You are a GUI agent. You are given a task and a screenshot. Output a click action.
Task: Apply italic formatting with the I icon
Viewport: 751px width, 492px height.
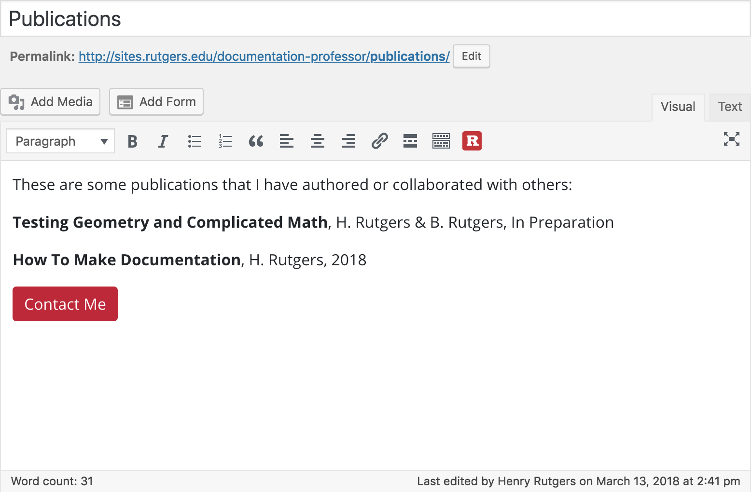click(x=163, y=141)
